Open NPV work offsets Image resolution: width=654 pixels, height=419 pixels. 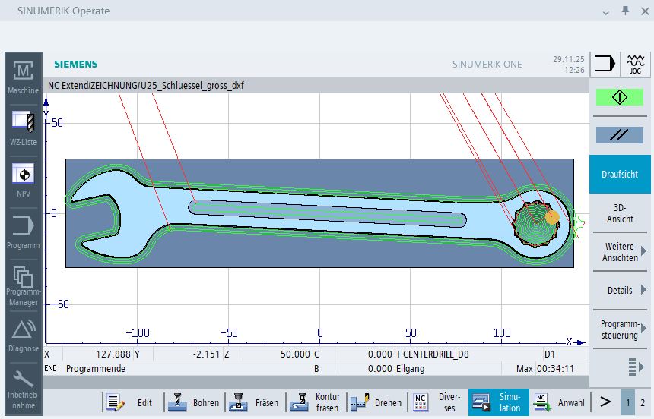23,181
